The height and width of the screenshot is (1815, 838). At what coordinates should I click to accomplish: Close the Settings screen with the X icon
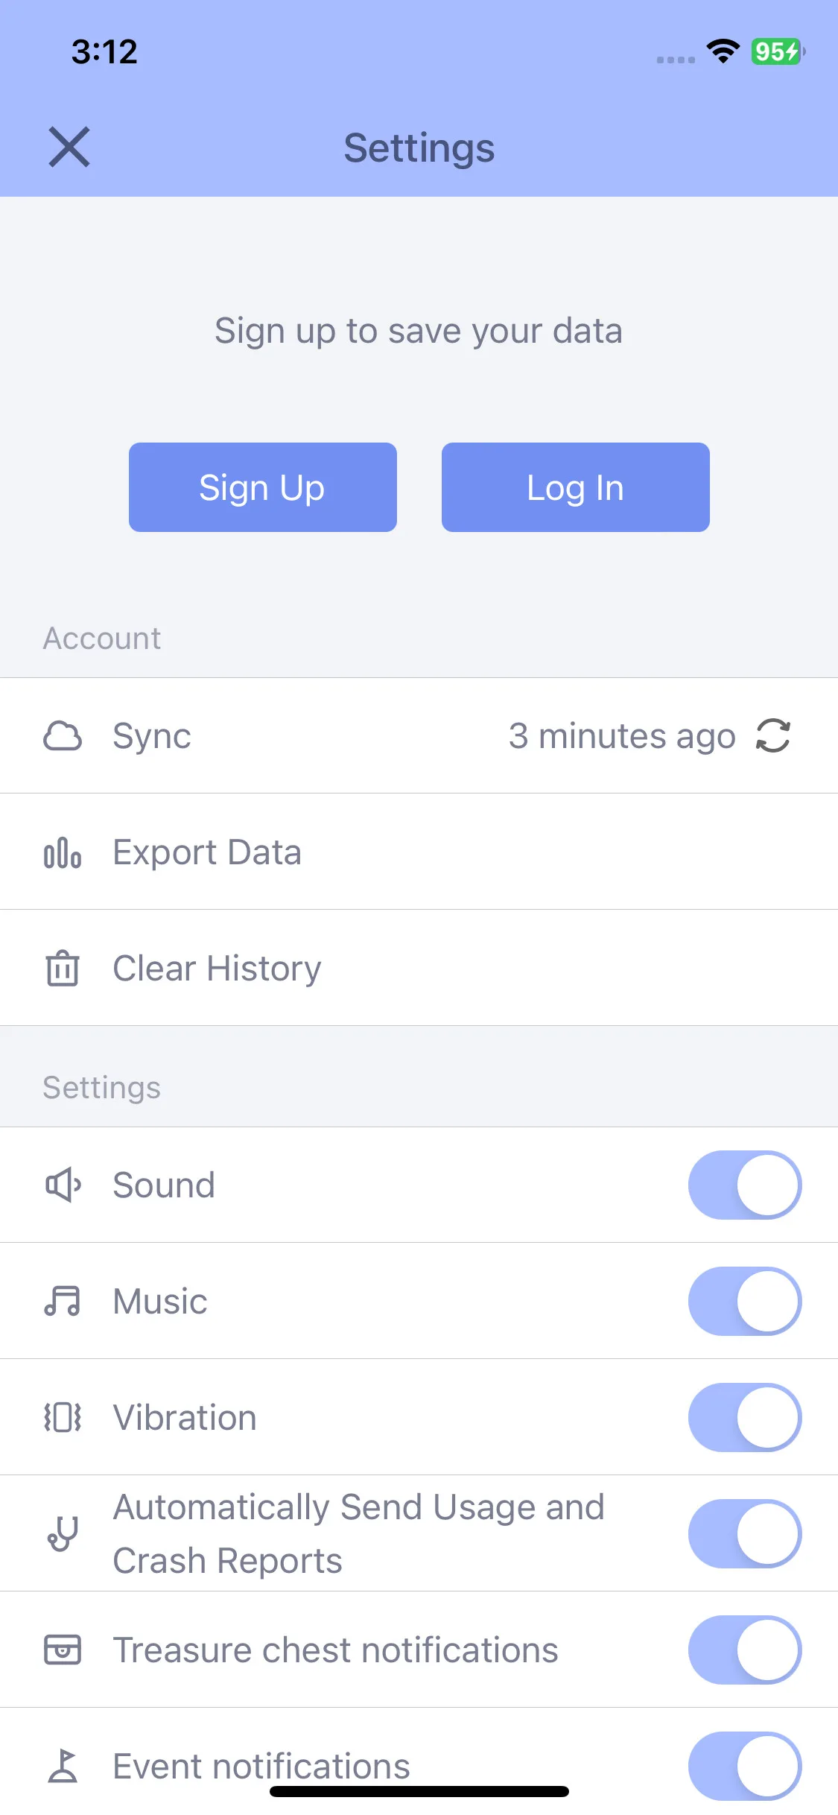(x=69, y=147)
